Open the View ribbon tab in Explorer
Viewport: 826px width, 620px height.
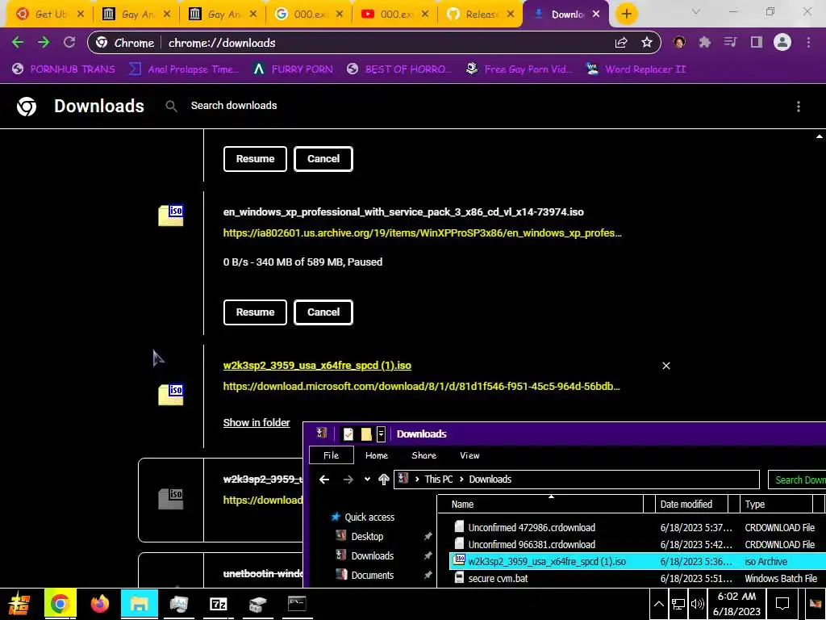pyautogui.click(x=469, y=455)
